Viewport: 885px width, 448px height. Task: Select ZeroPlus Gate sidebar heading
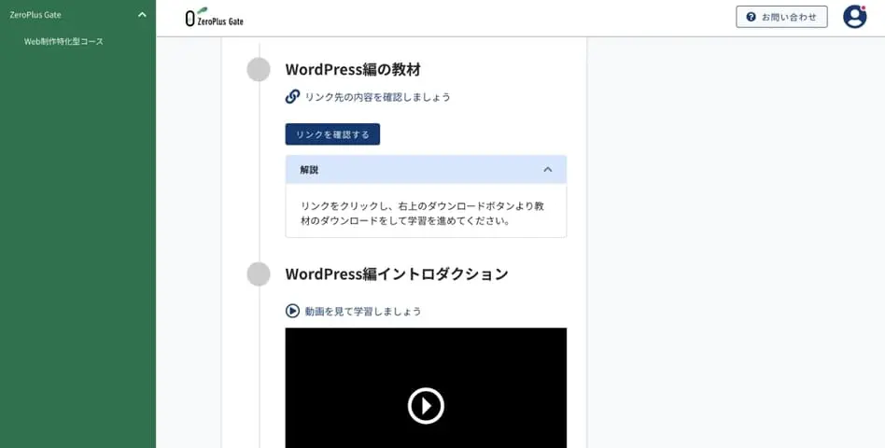coord(35,15)
